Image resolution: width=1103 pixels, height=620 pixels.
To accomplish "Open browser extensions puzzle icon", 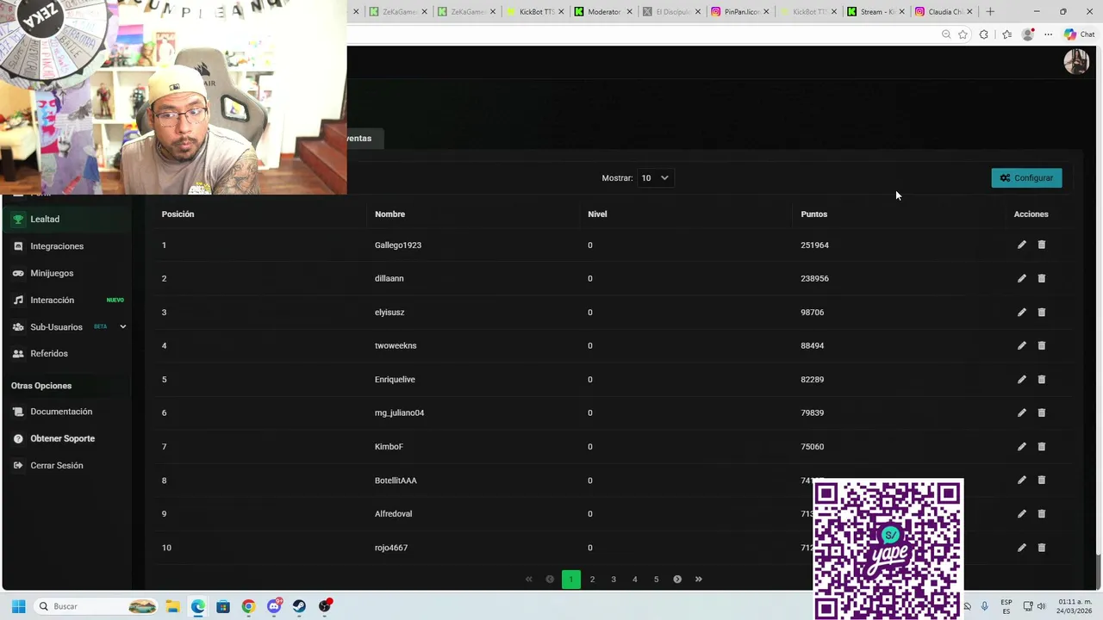I will (x=984, y=34).
